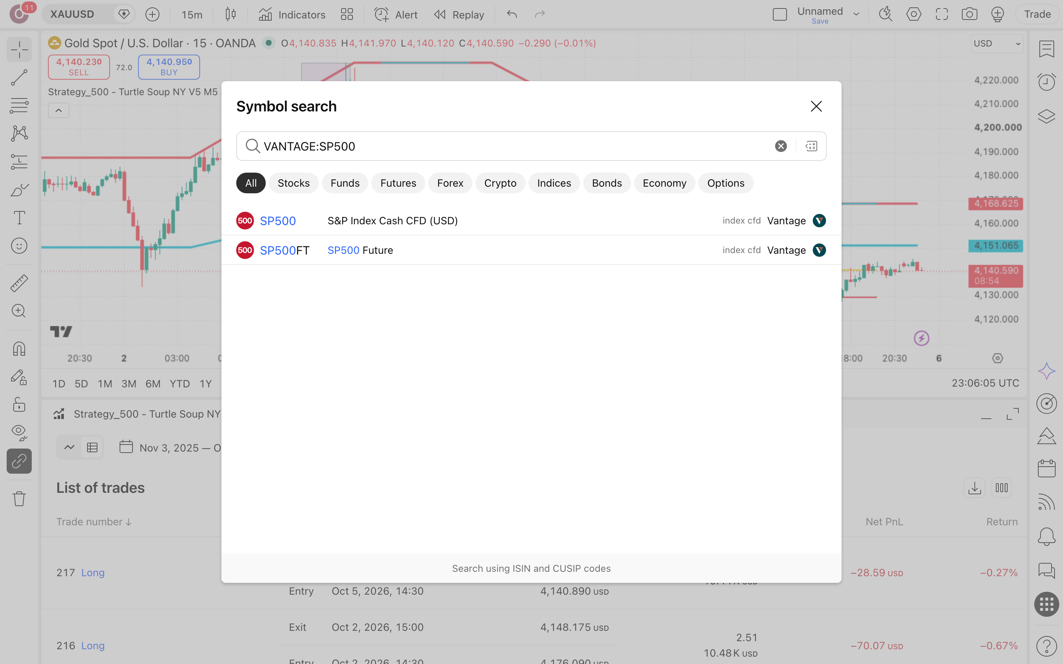Image resolution: width=1063 pixels, height=664 pixels.
Task: Open the Indicators menu
Action: [292, 14]
